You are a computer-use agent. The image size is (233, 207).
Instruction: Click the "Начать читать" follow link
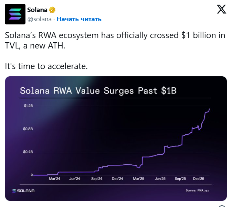[79, 19]
